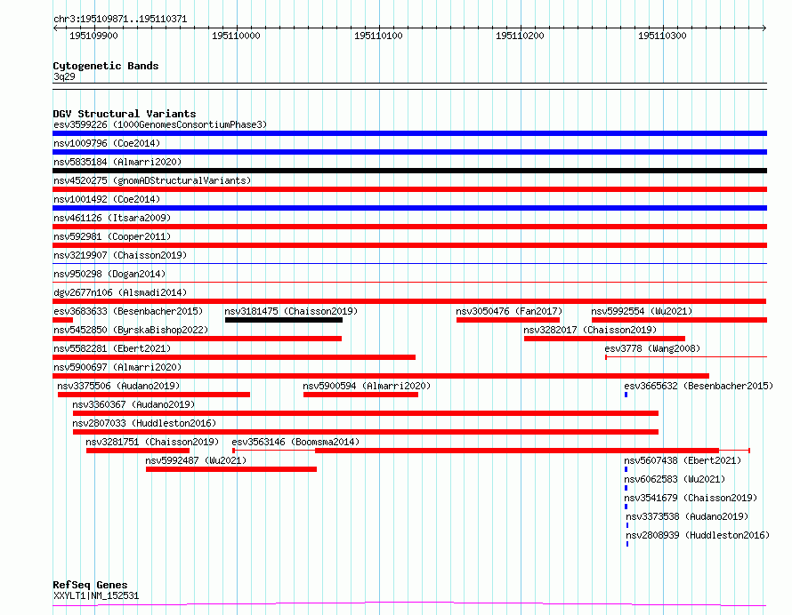792x615 pixels.
Task: Select nsv3373538 (Audano2019) label
Action: click(x=688, y=516)
